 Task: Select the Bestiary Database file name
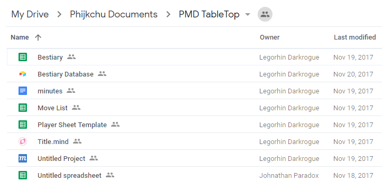pos(66,74)
